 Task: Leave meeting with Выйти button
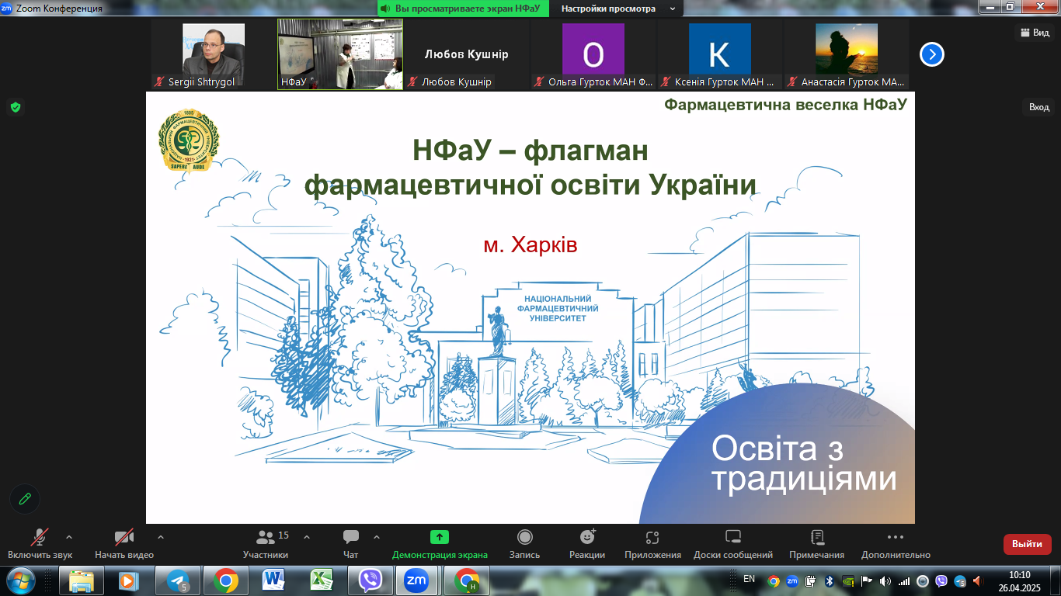click(x=1027, y=544)
